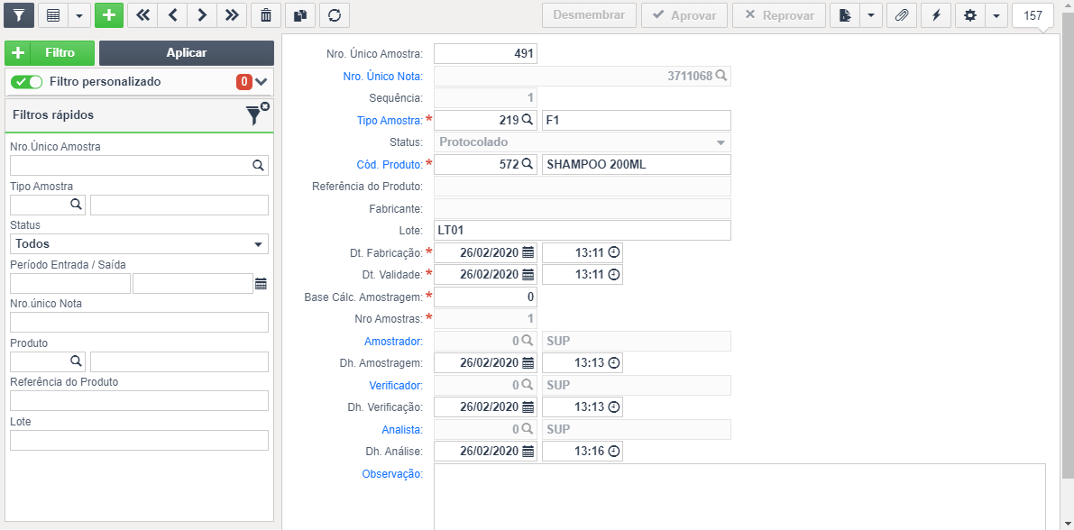Open the export options dropdown arrow
Image resolution: width=1074 pixels, height=530 pixels.
click(870, 15)
